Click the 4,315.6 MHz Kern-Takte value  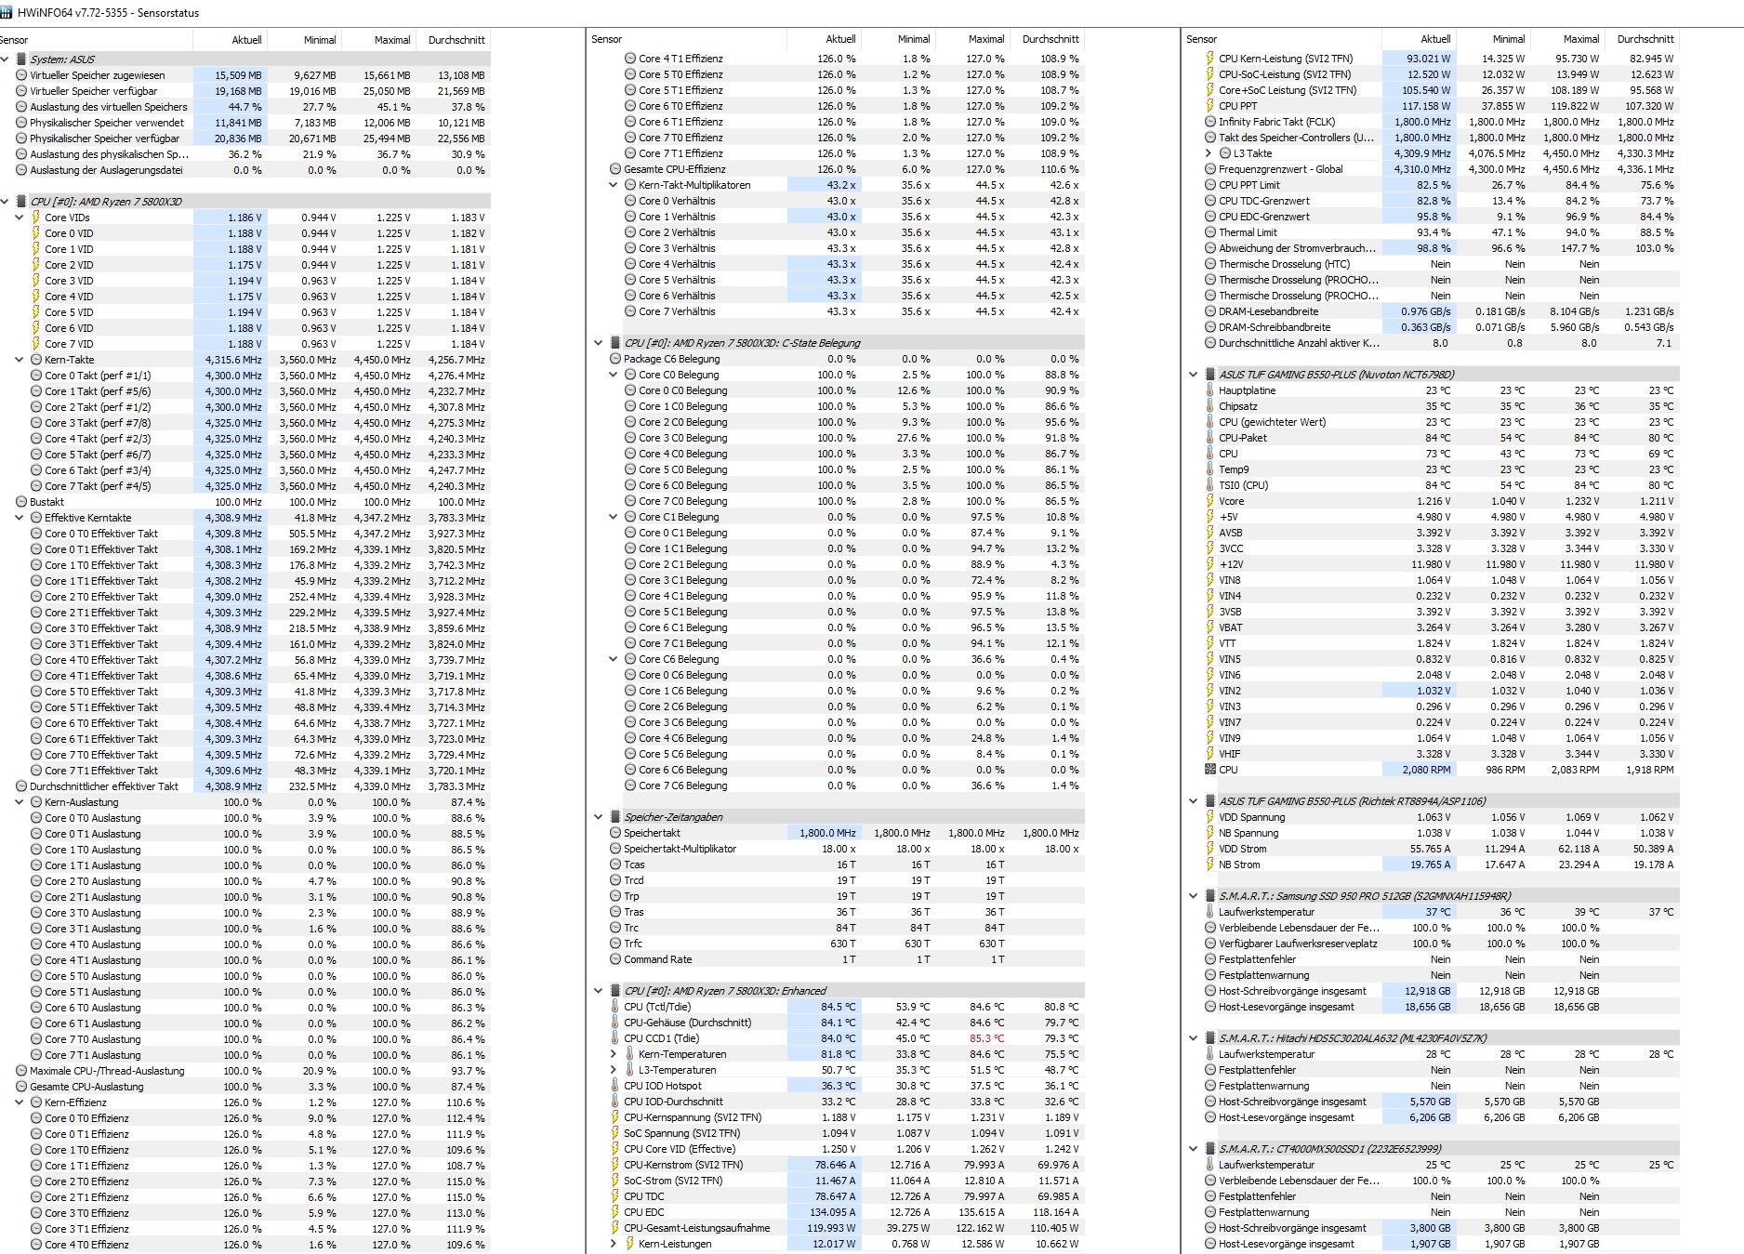(x=233, y=360)
